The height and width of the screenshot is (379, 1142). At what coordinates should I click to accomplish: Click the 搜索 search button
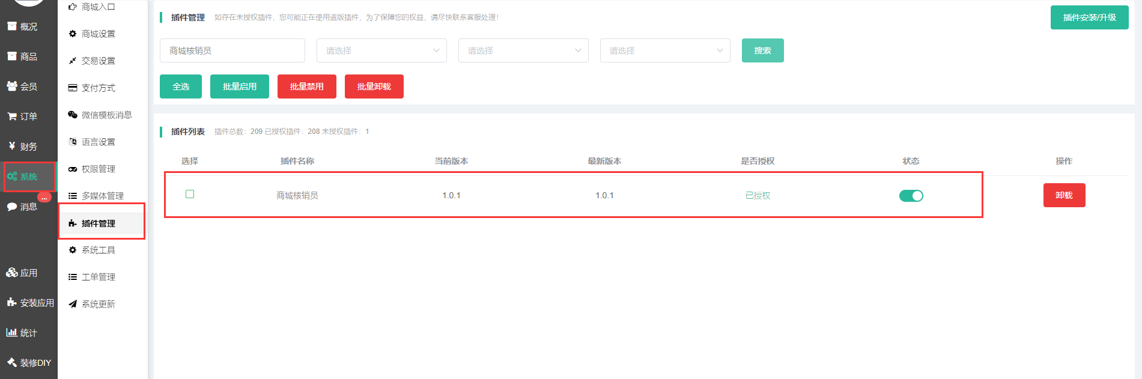(763, 50)
